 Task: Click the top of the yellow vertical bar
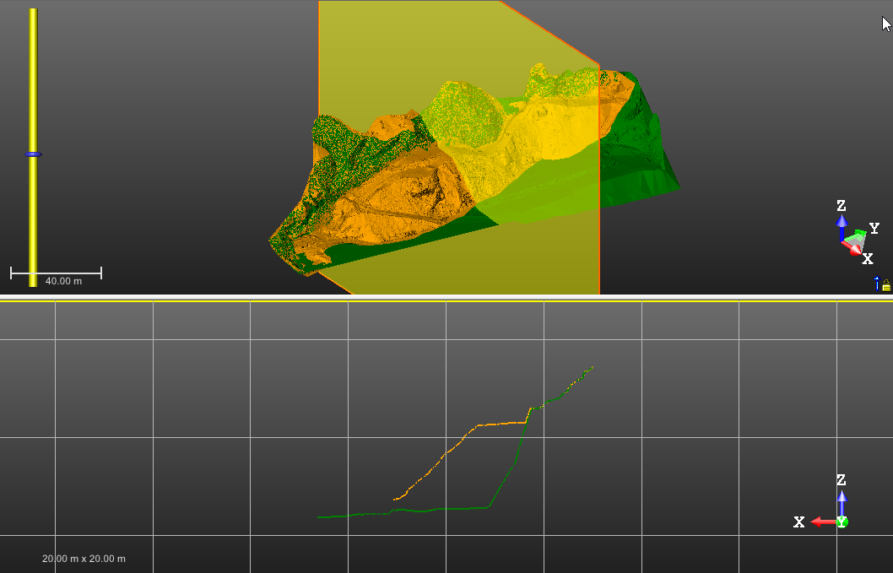(x=33, y=14)
